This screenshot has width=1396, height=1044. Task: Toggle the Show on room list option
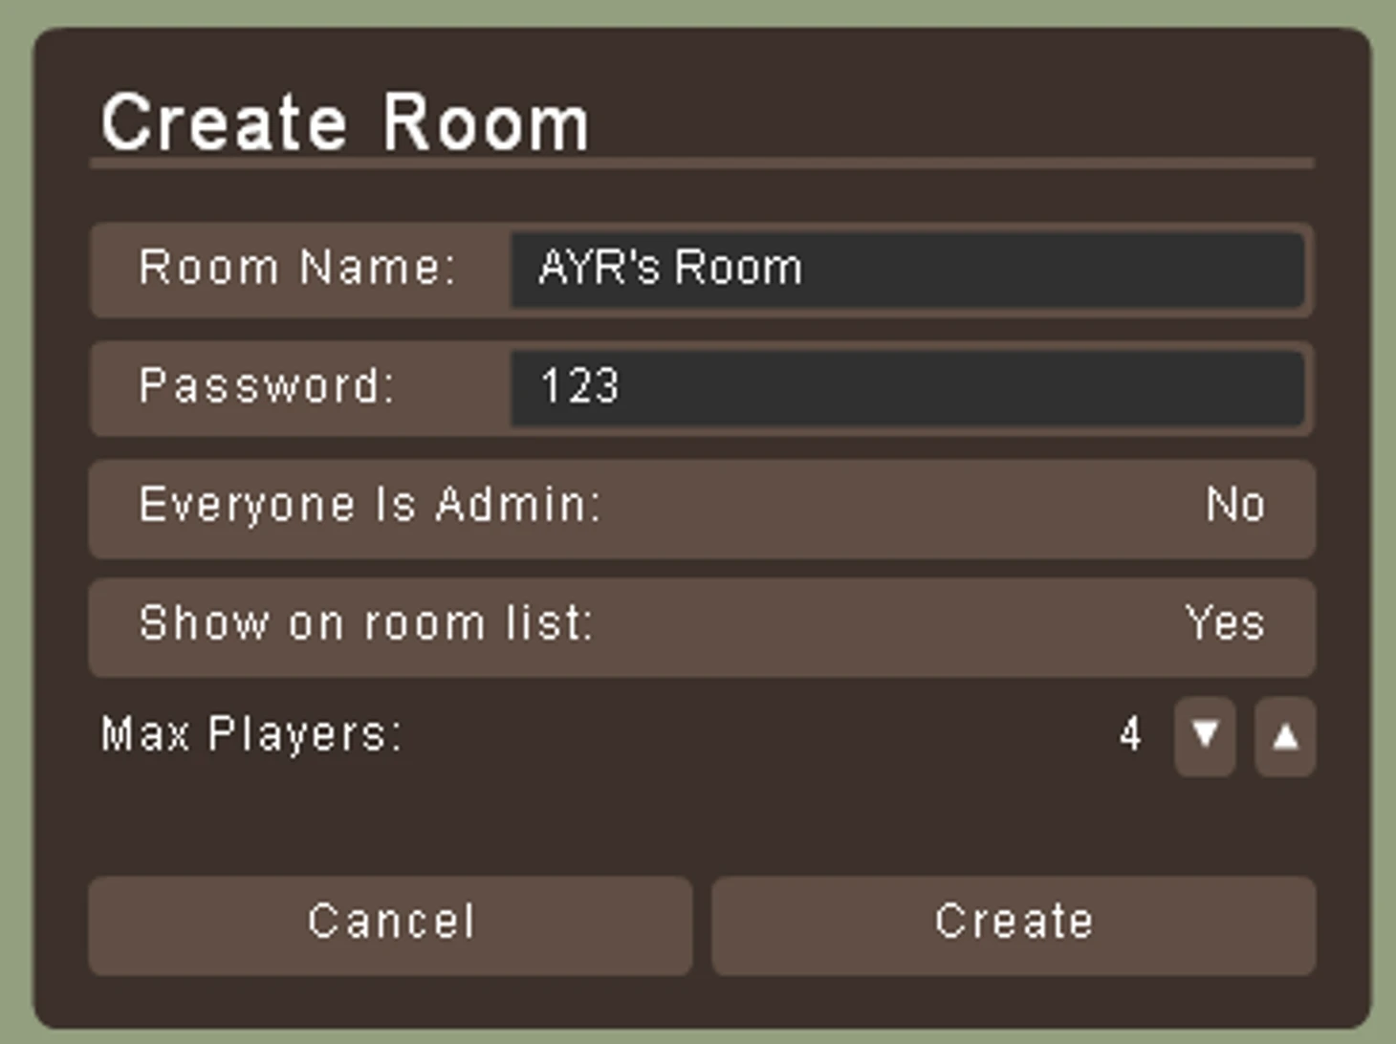(x=702, y=626)
